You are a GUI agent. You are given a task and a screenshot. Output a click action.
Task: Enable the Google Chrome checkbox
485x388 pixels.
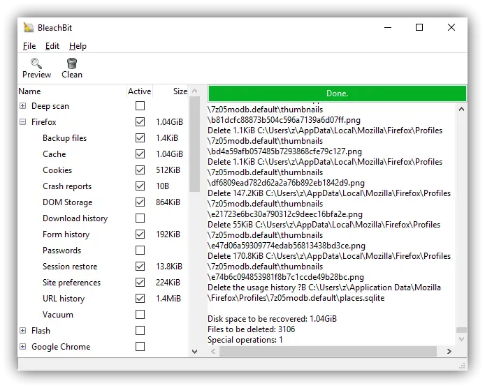click(x=140, y=347)
